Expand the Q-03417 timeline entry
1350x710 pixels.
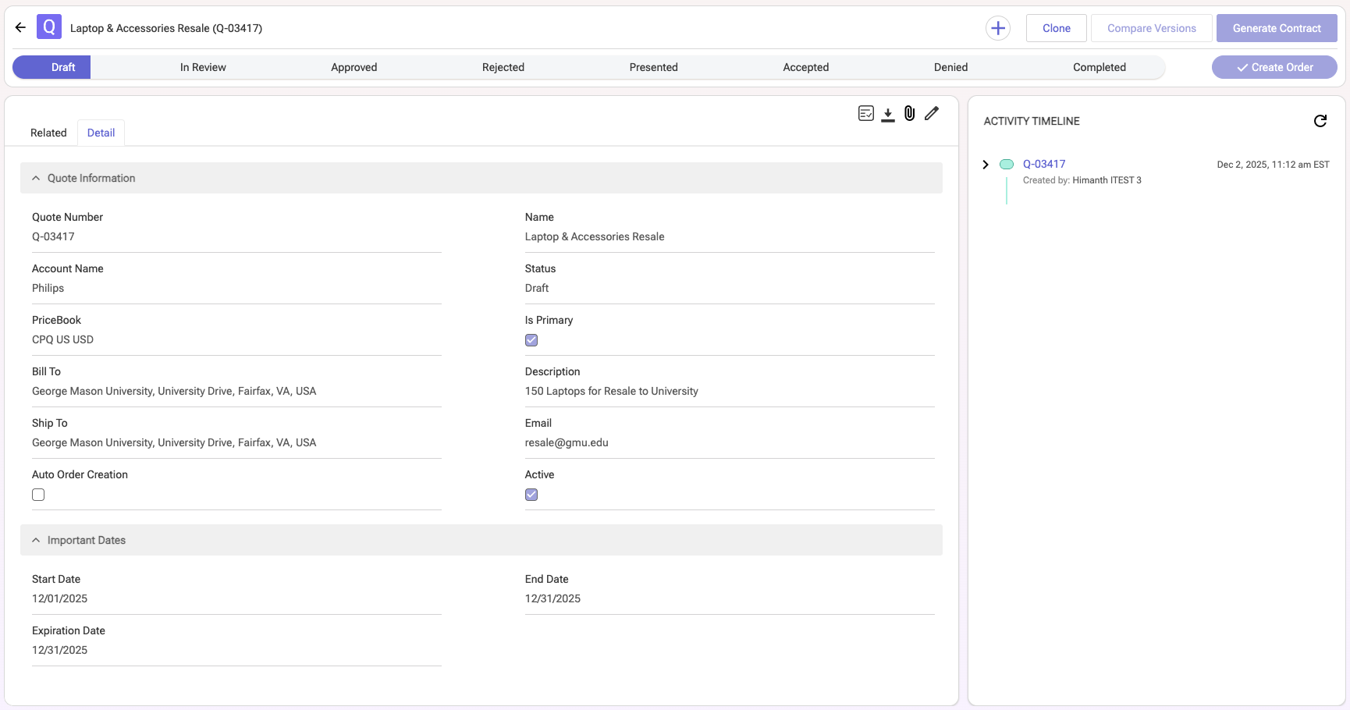(x=986, y=164)
